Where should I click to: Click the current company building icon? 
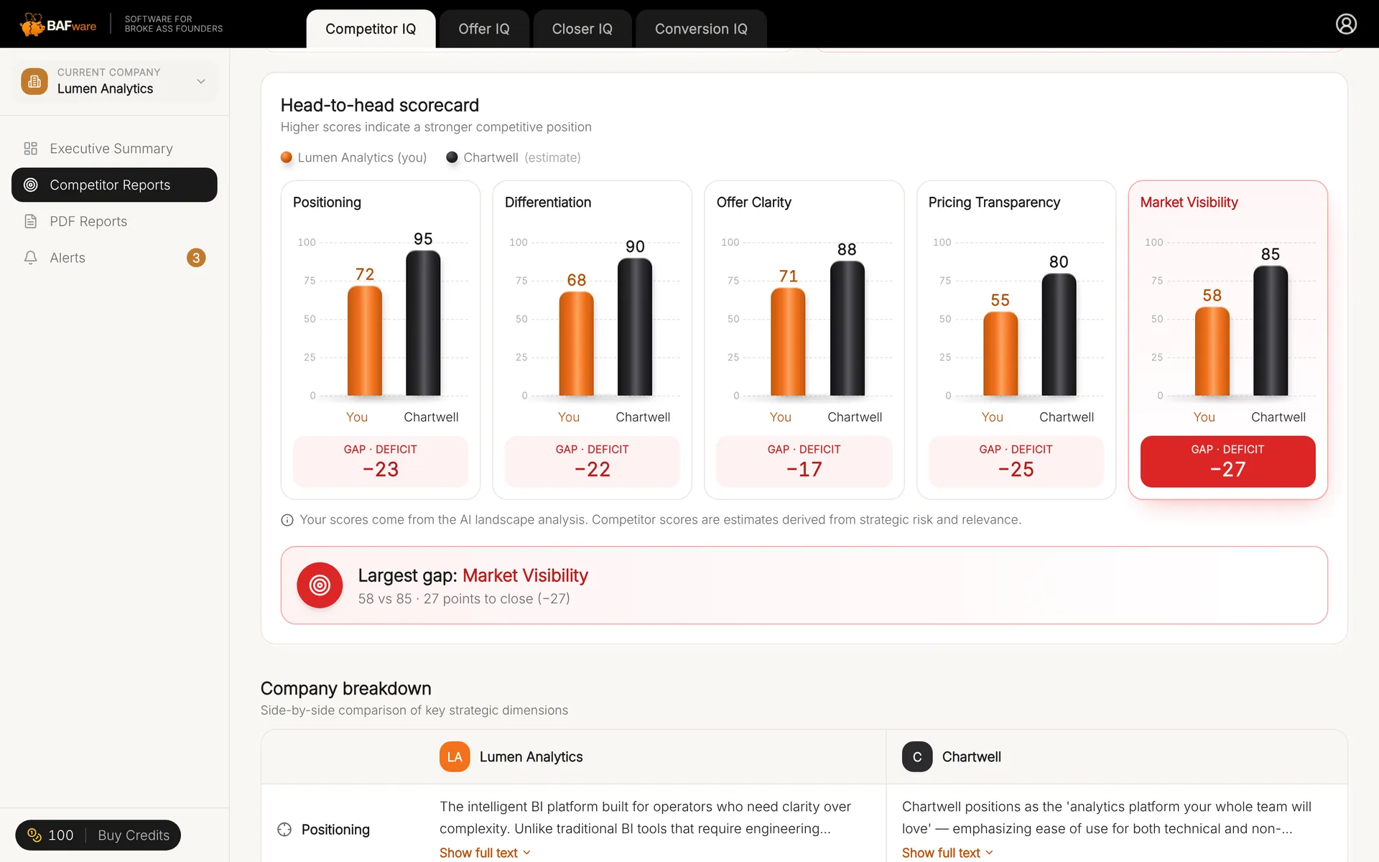coord(34,81)
